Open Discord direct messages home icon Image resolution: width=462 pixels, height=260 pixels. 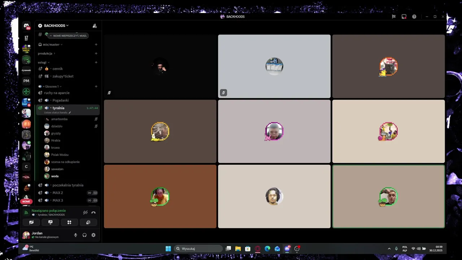26,26
